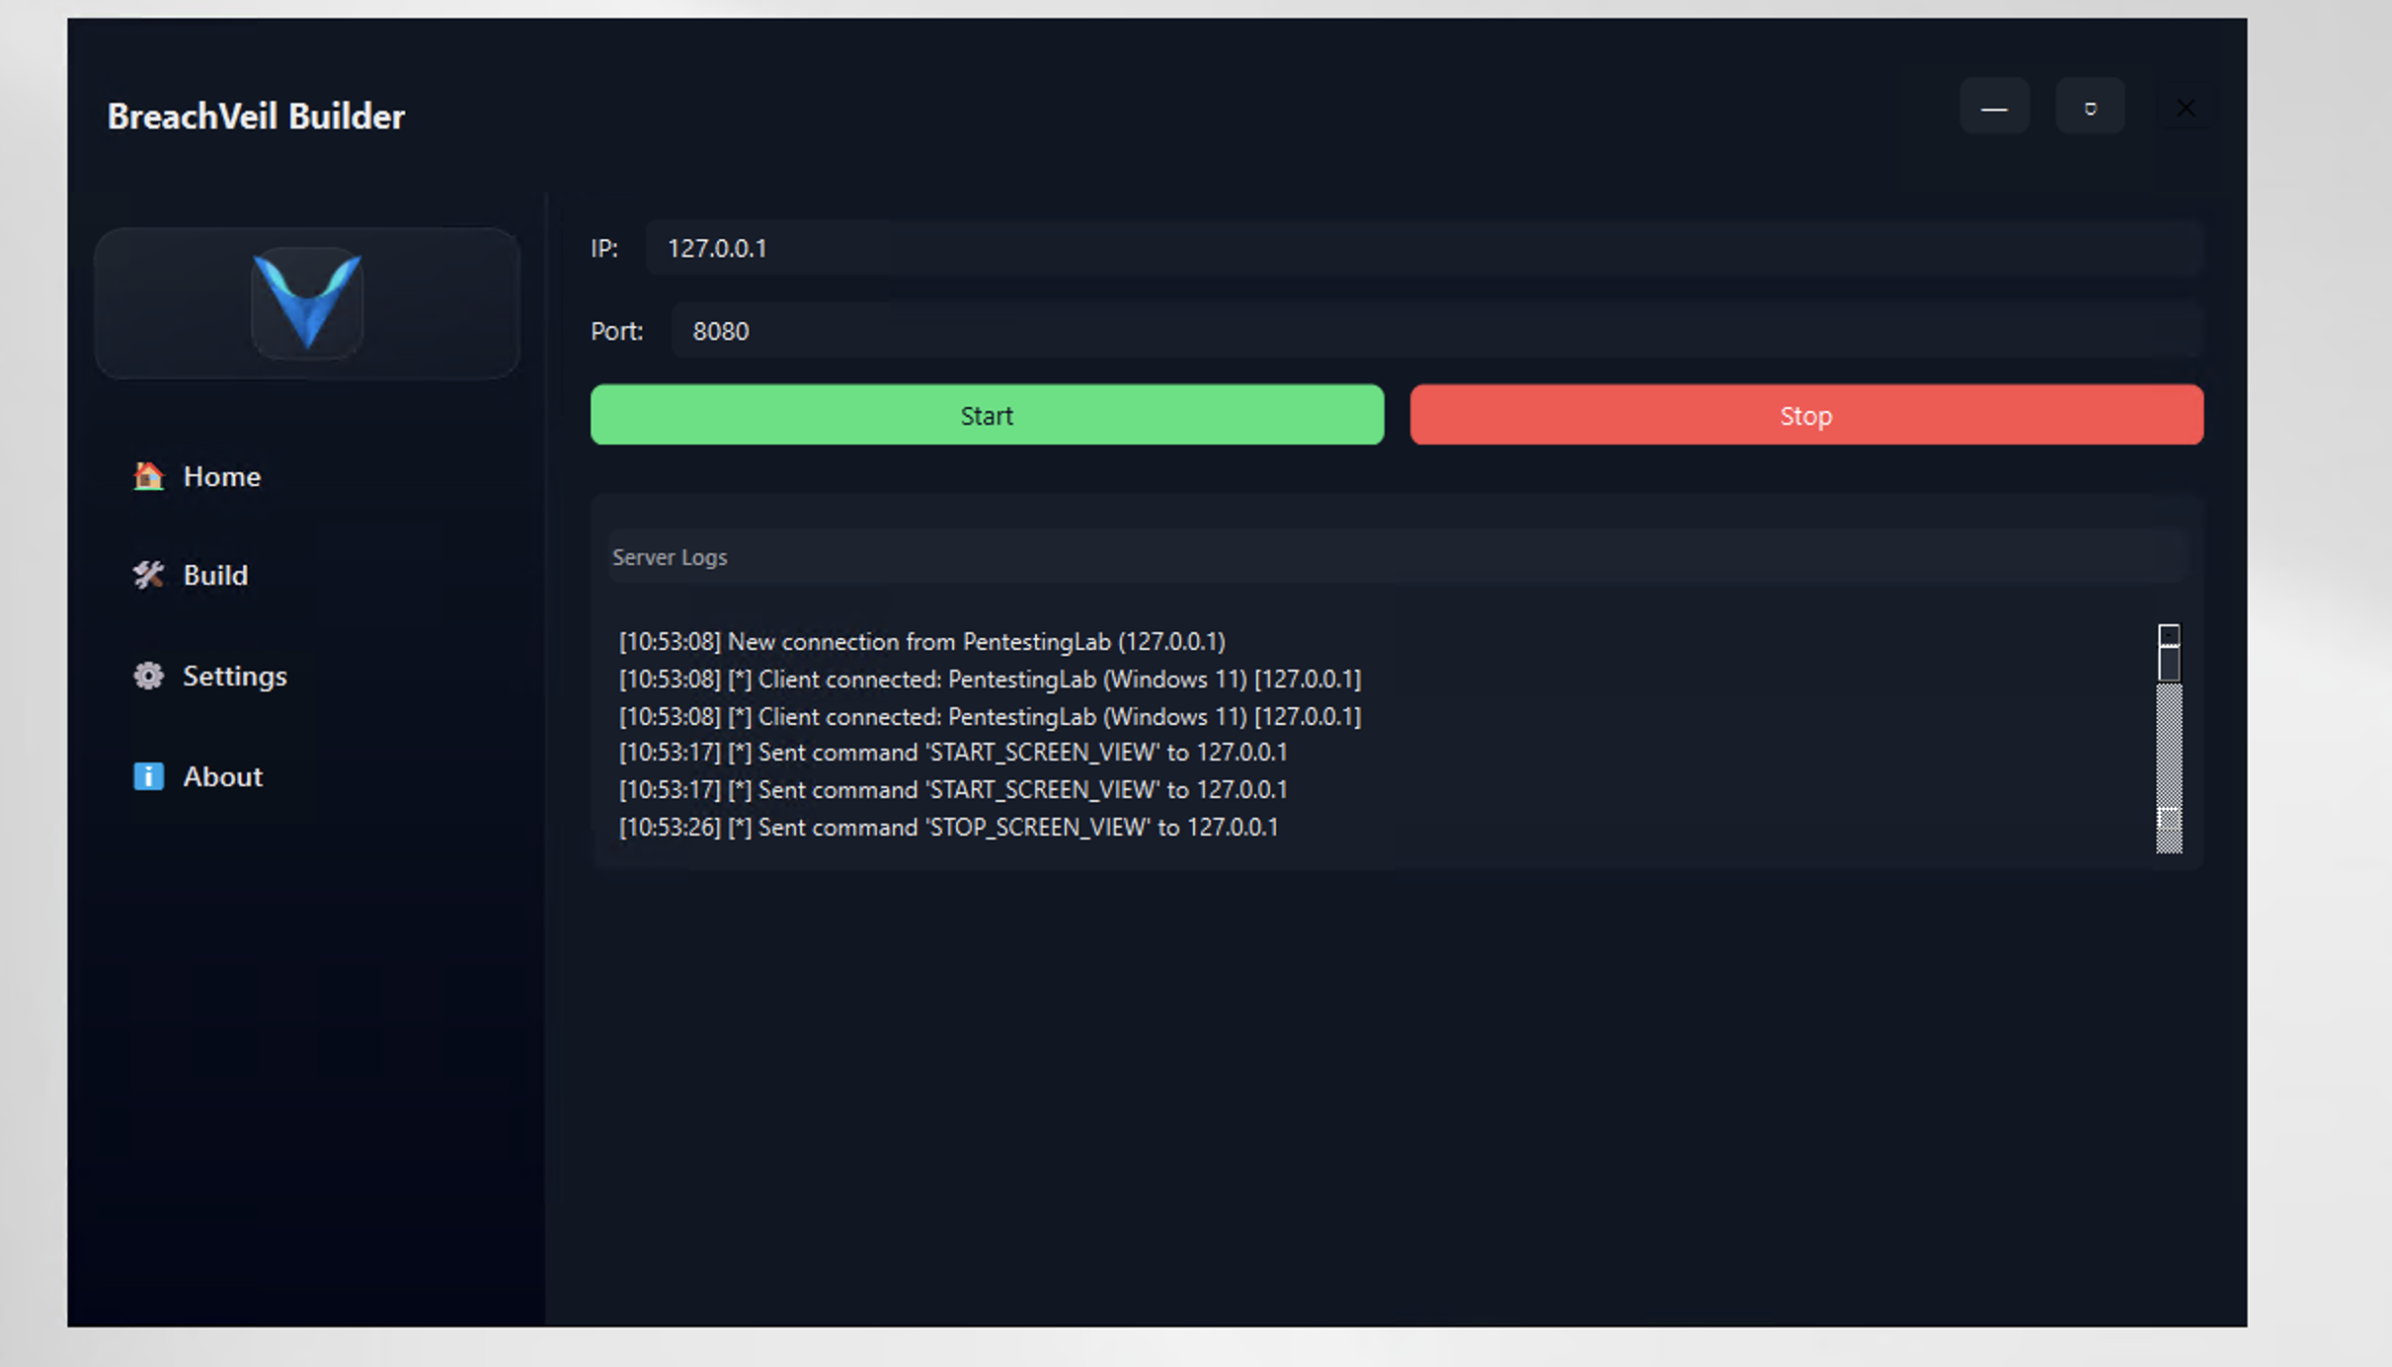The width and height of the screenshot is (2392, 1367).
Task: Focus the IP address input field
Action: (x=1422, y=248)
